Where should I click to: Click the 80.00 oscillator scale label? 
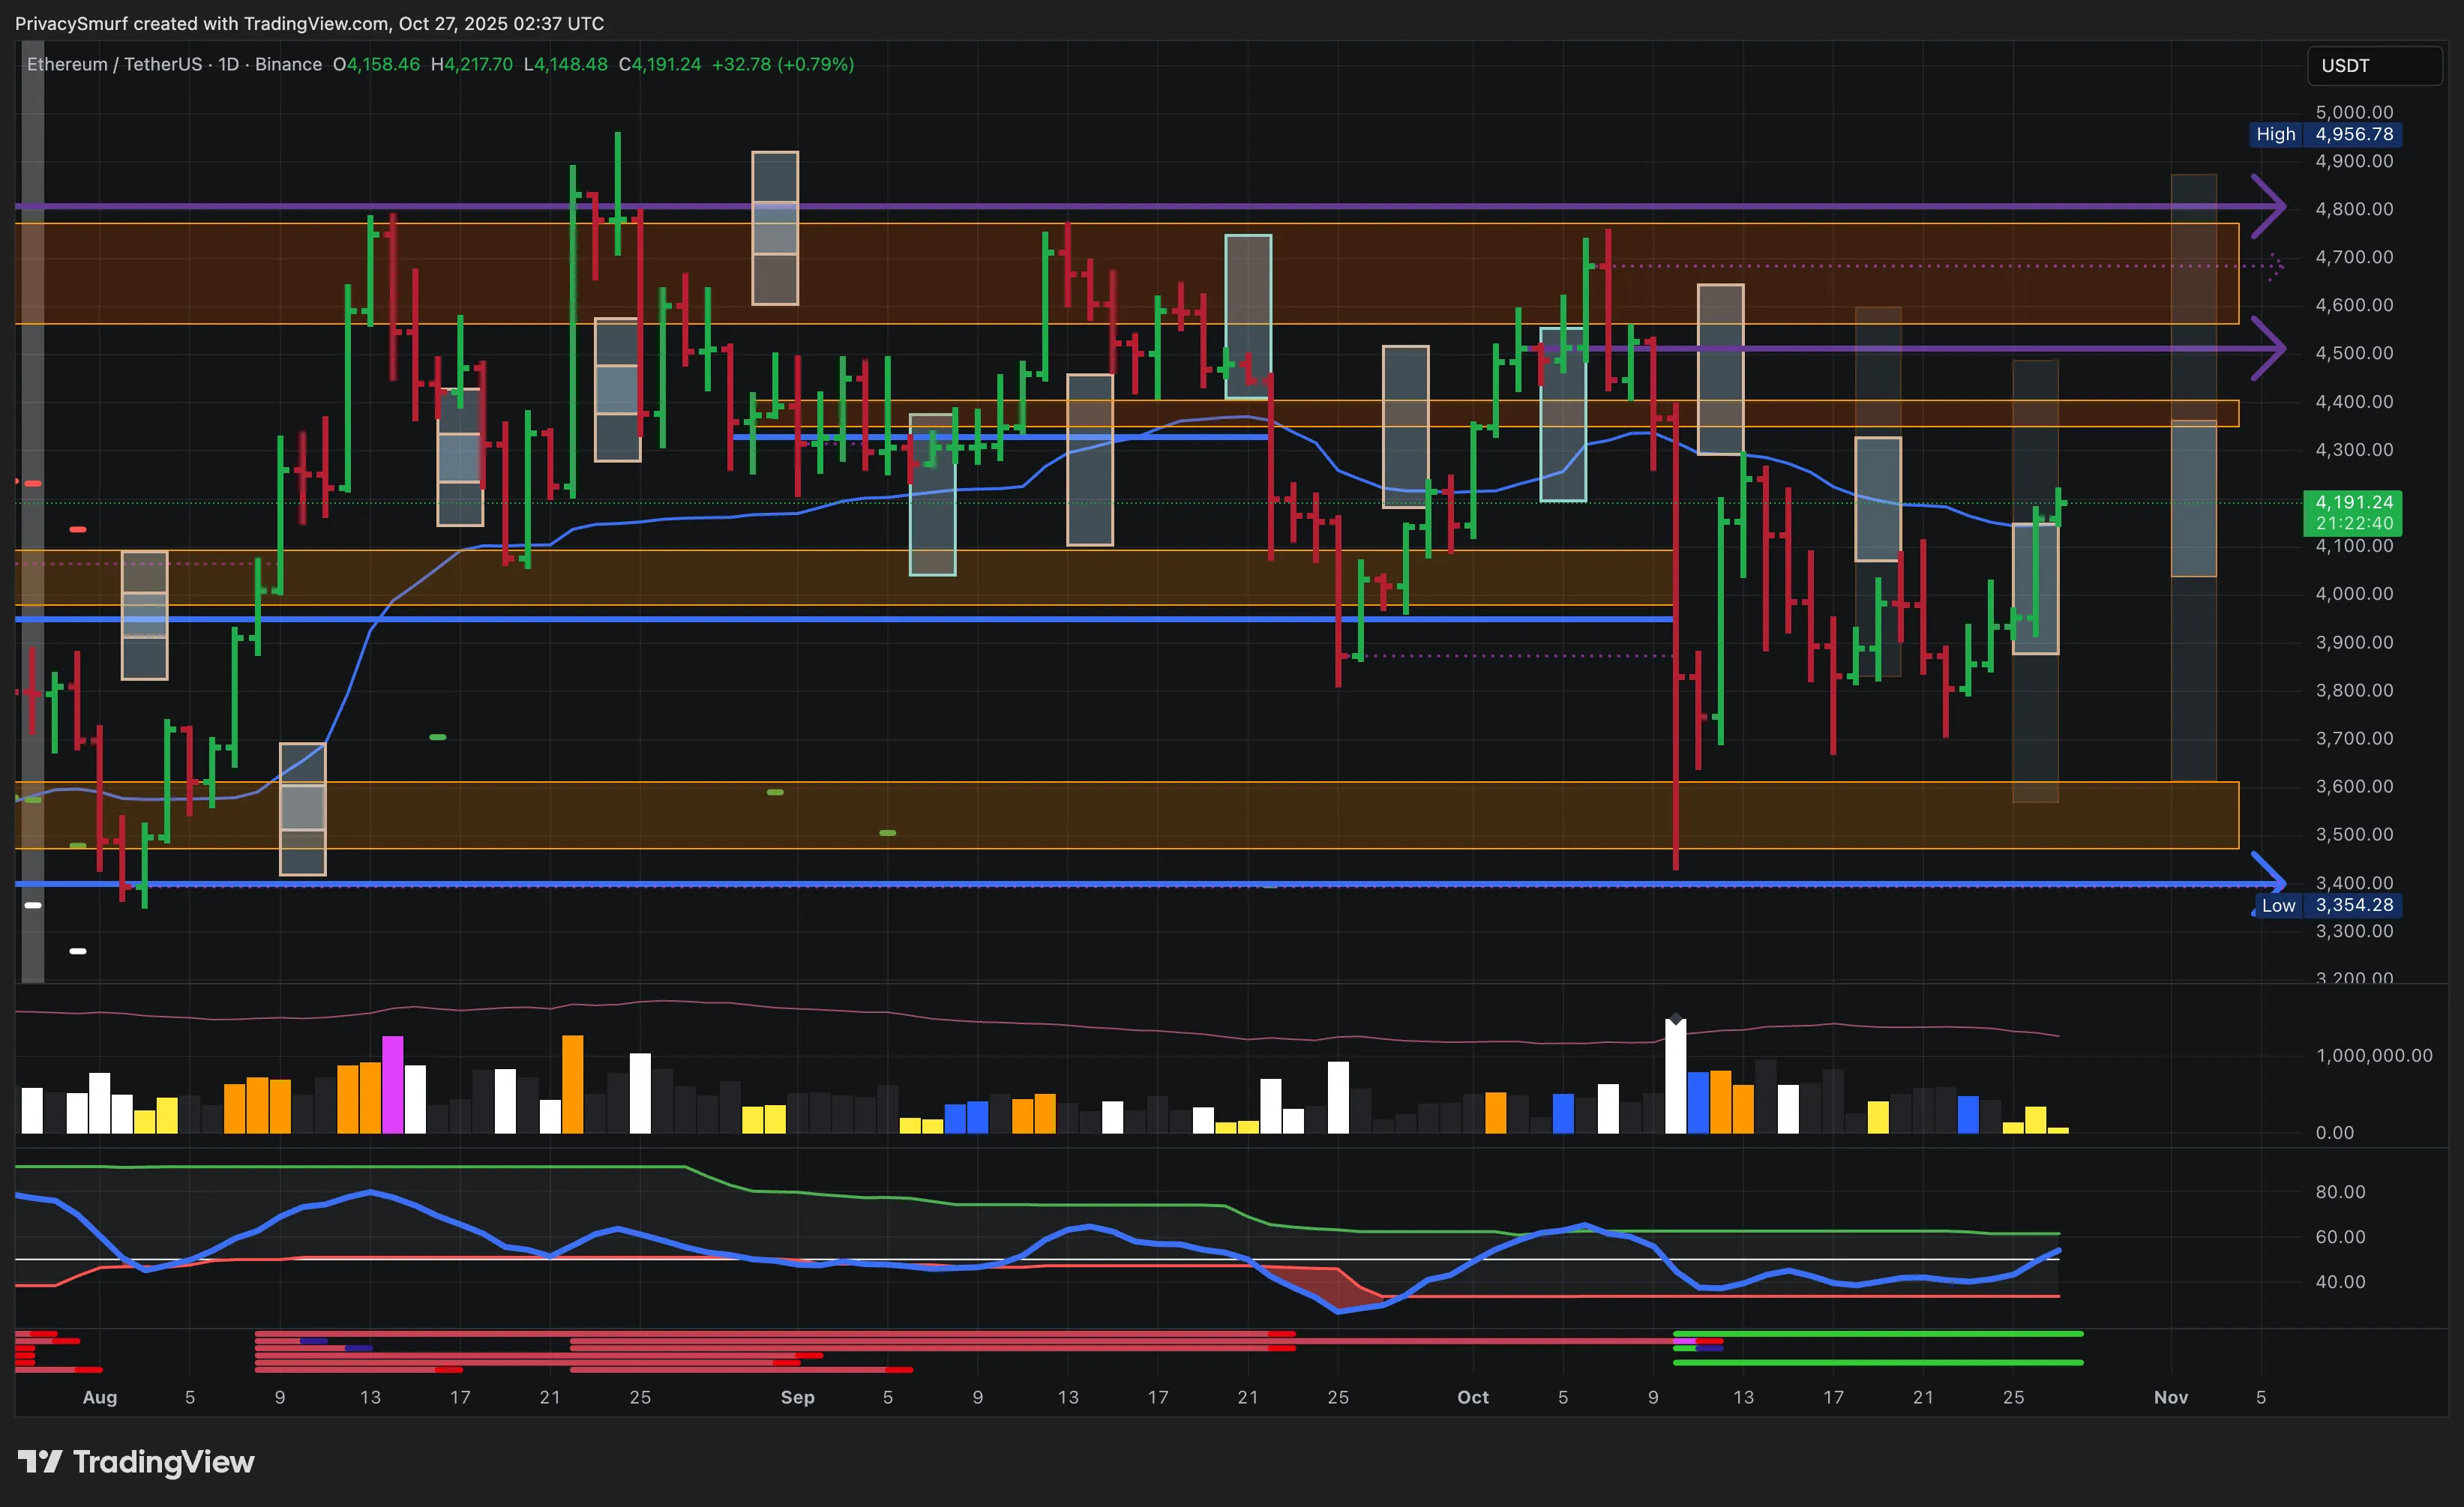click(2340, 1191)
